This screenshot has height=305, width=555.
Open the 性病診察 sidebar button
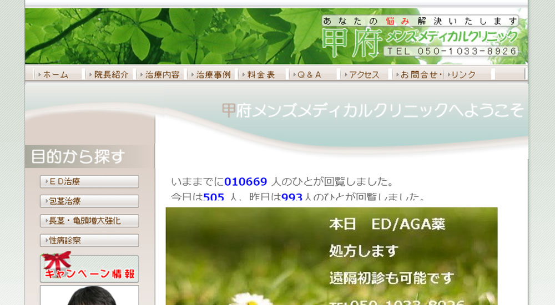89,241
